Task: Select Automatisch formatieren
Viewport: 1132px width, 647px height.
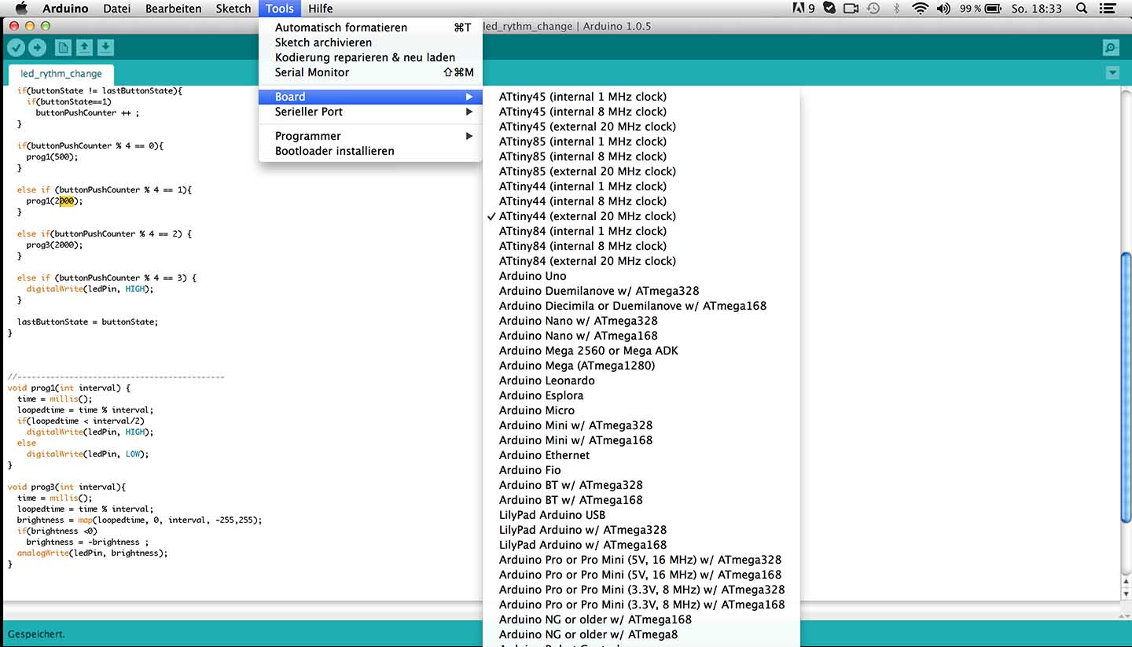Action: point(370,28)
